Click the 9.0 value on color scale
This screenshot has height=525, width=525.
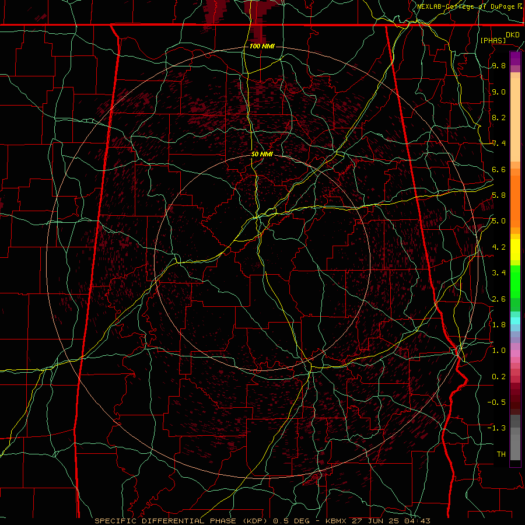click(499, 92)
